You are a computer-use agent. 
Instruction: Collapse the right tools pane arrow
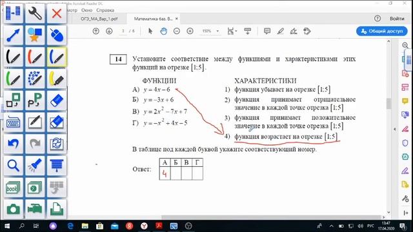394,129
